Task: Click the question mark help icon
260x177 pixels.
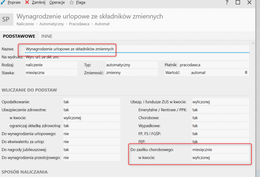Action: pos(227,3)
